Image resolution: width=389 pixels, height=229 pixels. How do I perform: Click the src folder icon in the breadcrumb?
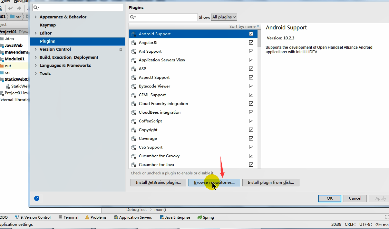click(12, 16)
